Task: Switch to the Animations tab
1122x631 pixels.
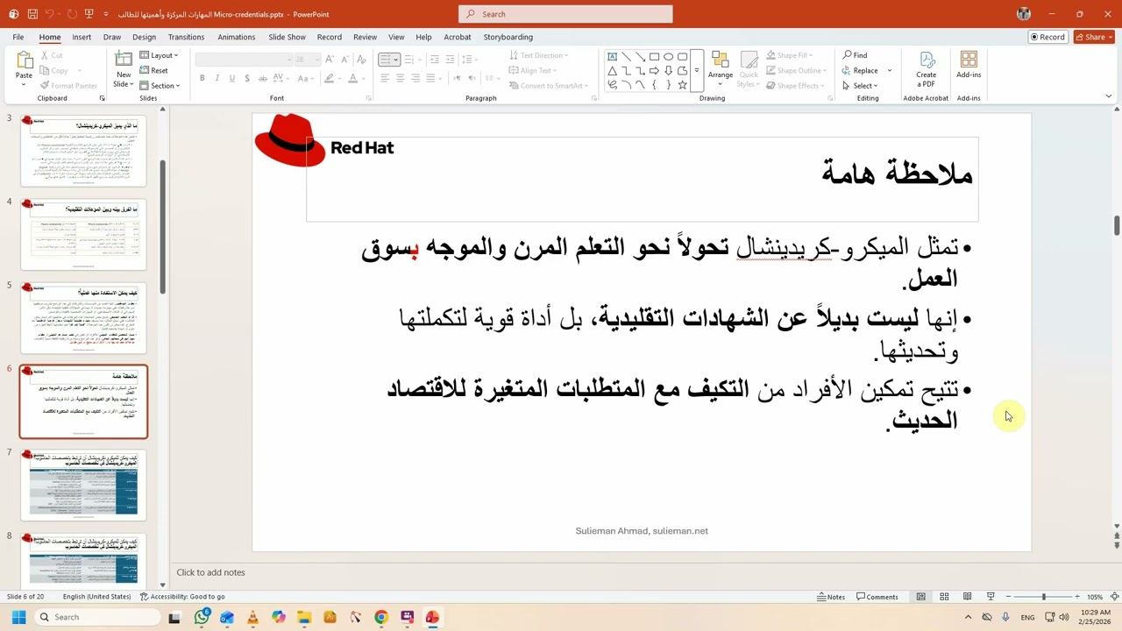Action: pos(237,37)
